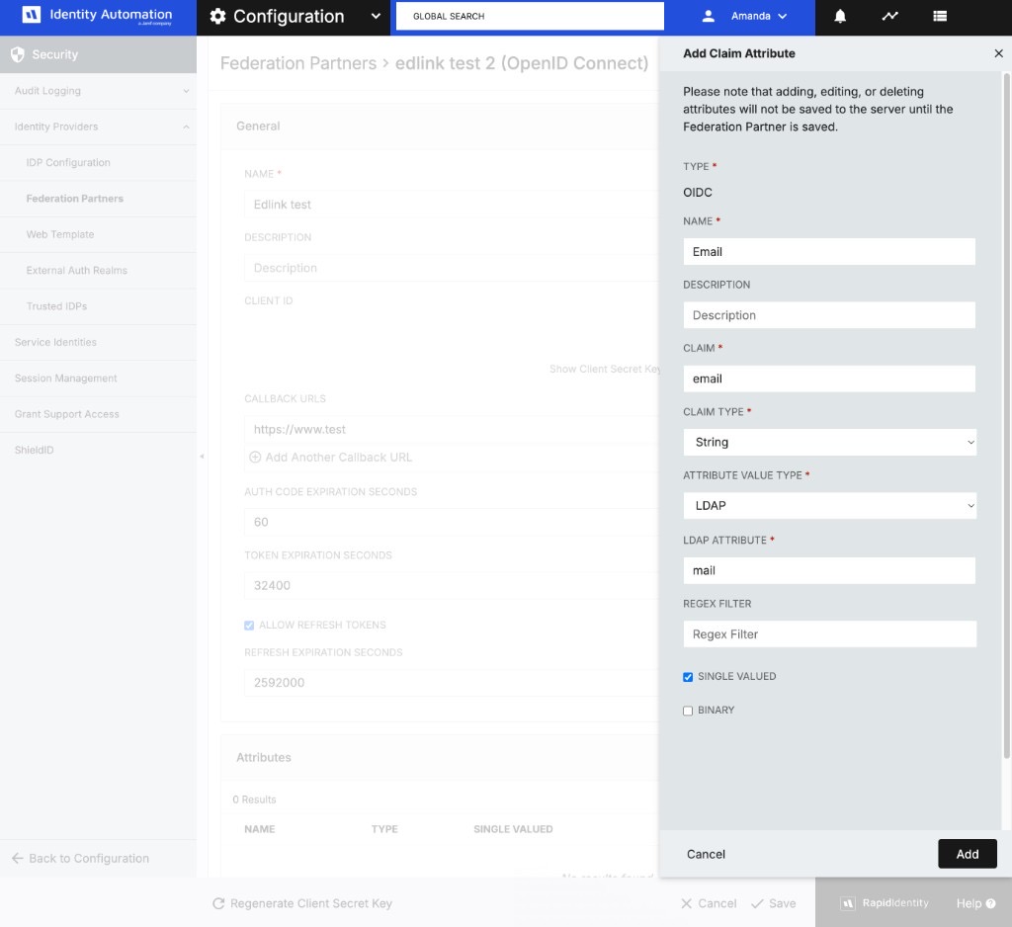Click the bottom bar Save button
The image size is (1012, 927).
coord(773,903)
